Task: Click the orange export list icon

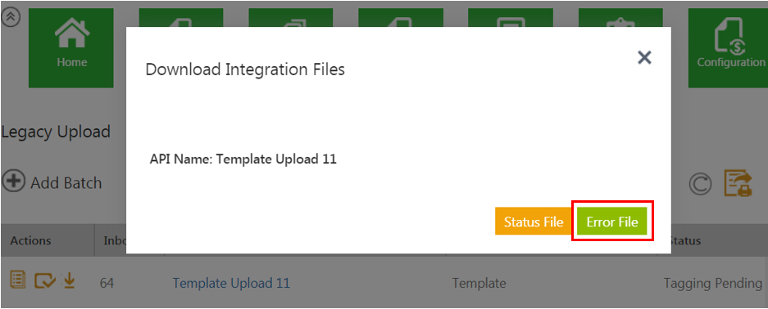Action: (738, 184)
